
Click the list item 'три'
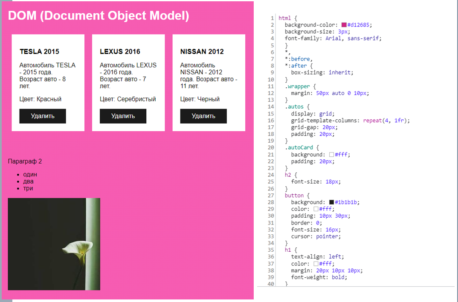point(28,188)
